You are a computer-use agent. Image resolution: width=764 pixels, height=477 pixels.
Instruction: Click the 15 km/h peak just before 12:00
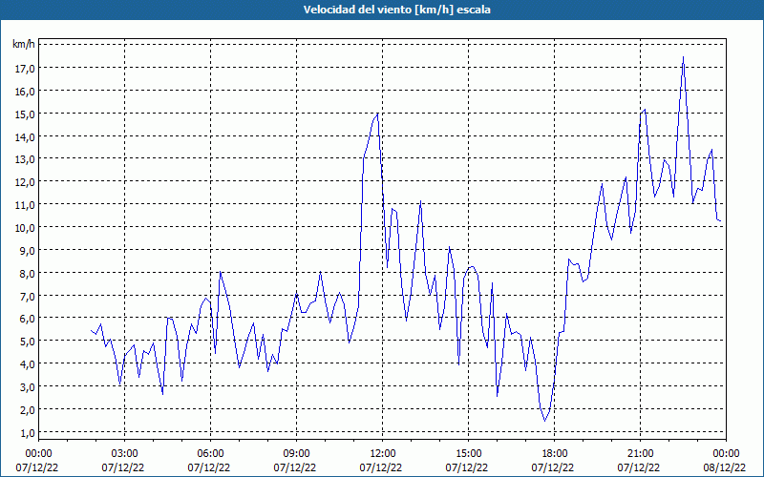377,114
